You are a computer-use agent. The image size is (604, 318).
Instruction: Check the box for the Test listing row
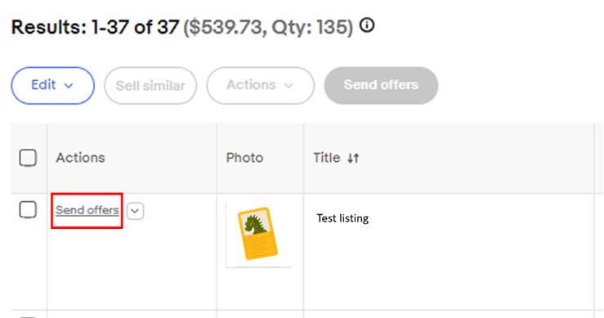click(x=28, y=210)
